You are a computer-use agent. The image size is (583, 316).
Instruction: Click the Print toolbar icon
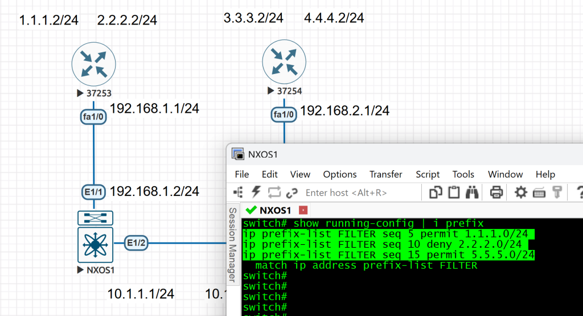click(496, 192)
